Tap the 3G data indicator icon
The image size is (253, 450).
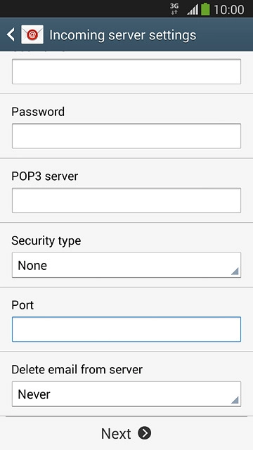click(x=174, y=9)
